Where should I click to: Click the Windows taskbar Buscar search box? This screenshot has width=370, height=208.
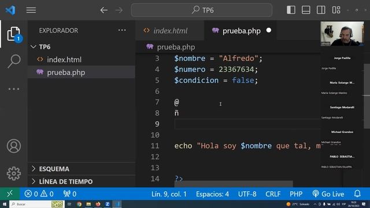click(37, 204)
